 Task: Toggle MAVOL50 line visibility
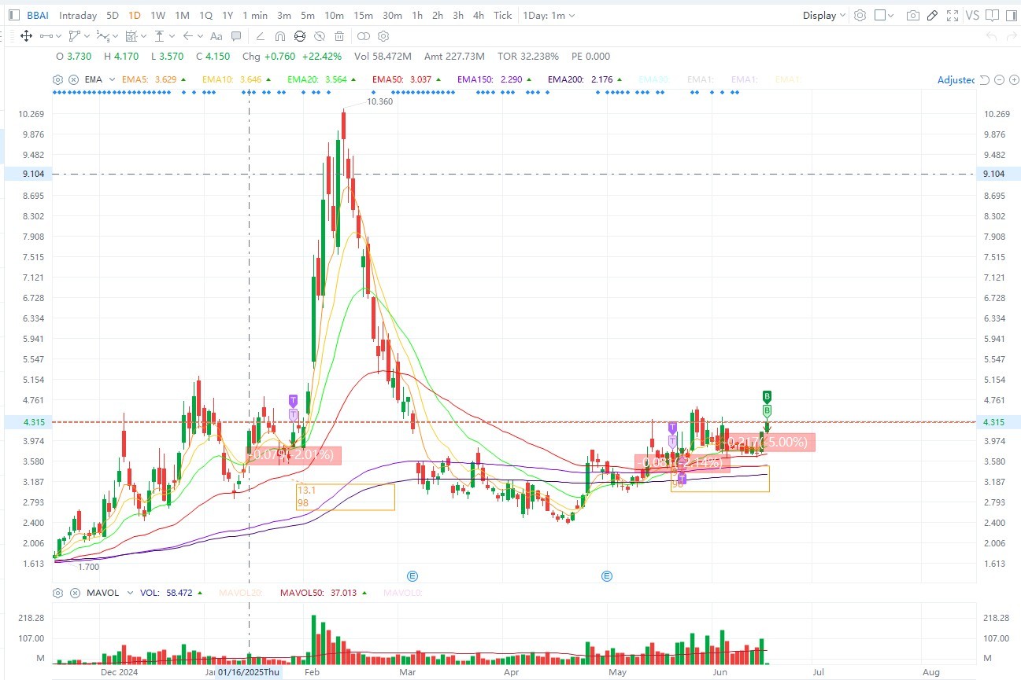click(x=320, y=593)
